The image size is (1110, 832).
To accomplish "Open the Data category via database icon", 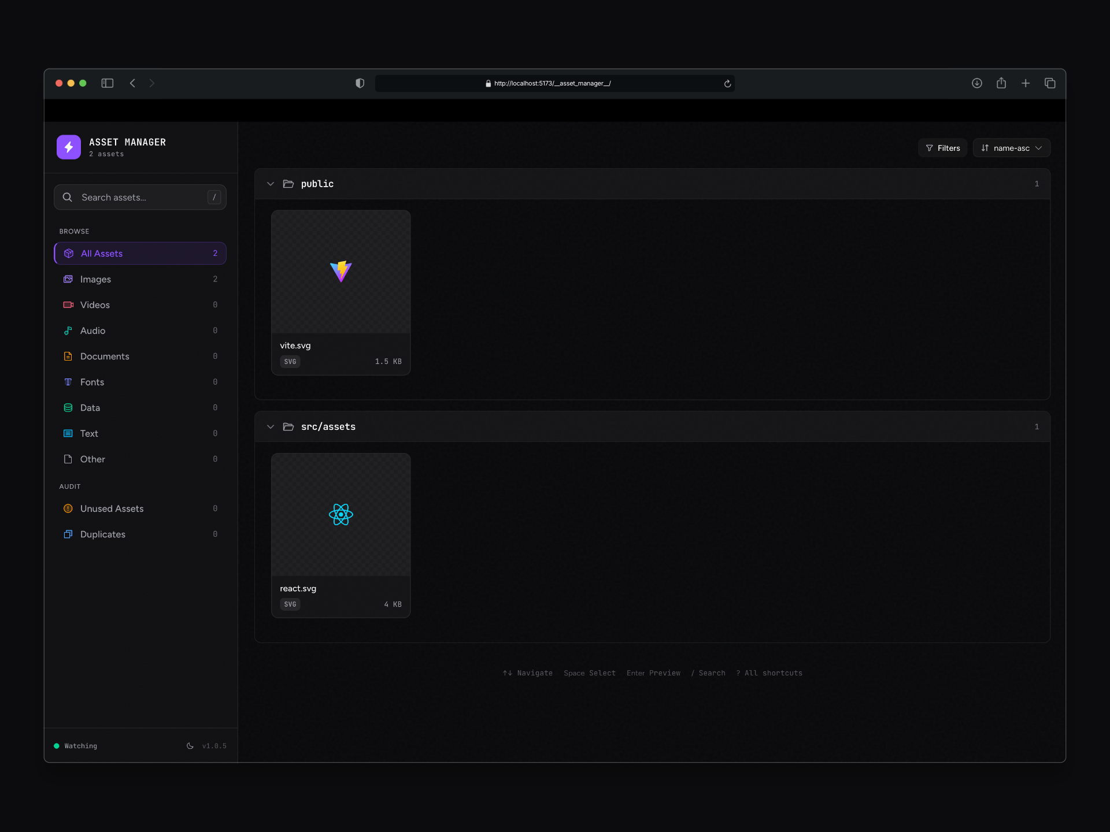I will click(68, 407).
